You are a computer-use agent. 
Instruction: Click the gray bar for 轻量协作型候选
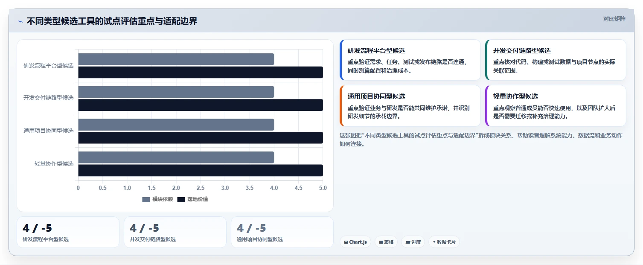point(176,157)
